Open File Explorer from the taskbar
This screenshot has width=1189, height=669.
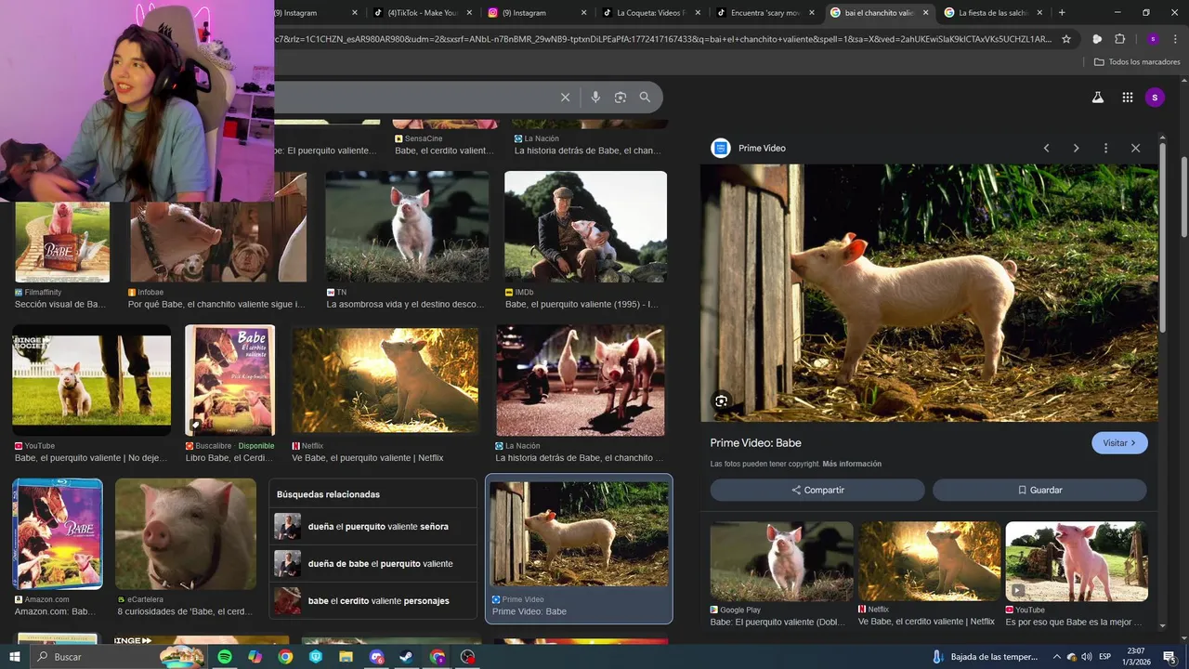click(x=346, y=657)
